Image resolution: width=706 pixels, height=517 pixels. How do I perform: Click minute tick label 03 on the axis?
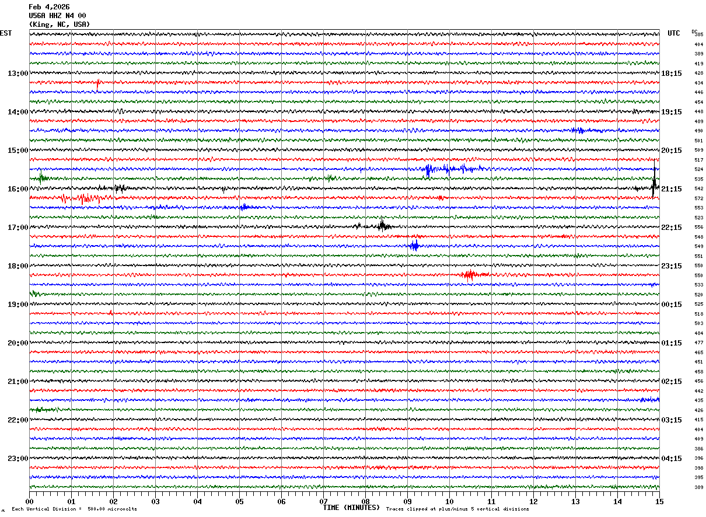pyautogui.click(x=155, y=501)
